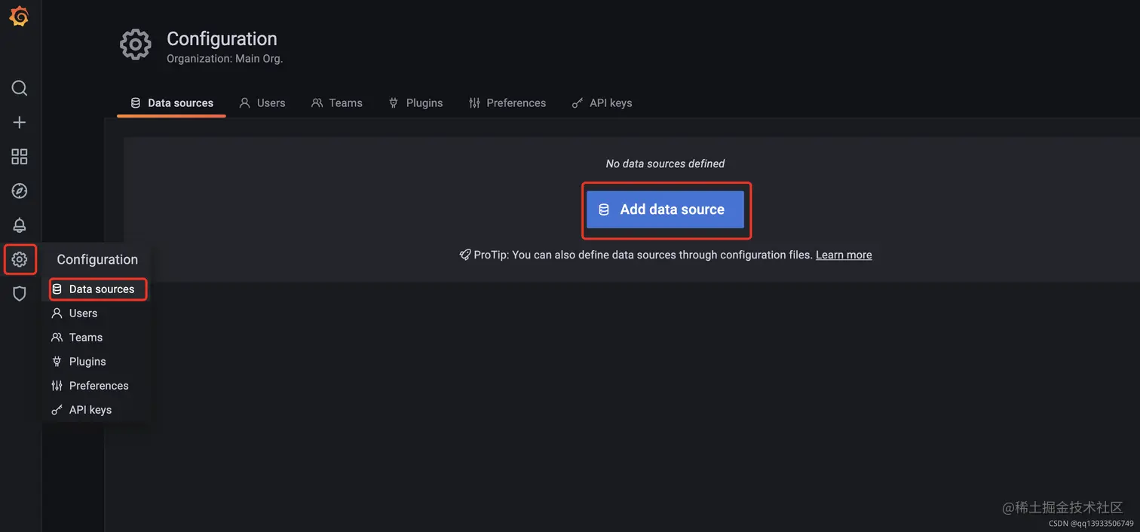Switch to the Data sources tab
Image resolution: width=1140 pixels, height=532 pixels.
172,103
